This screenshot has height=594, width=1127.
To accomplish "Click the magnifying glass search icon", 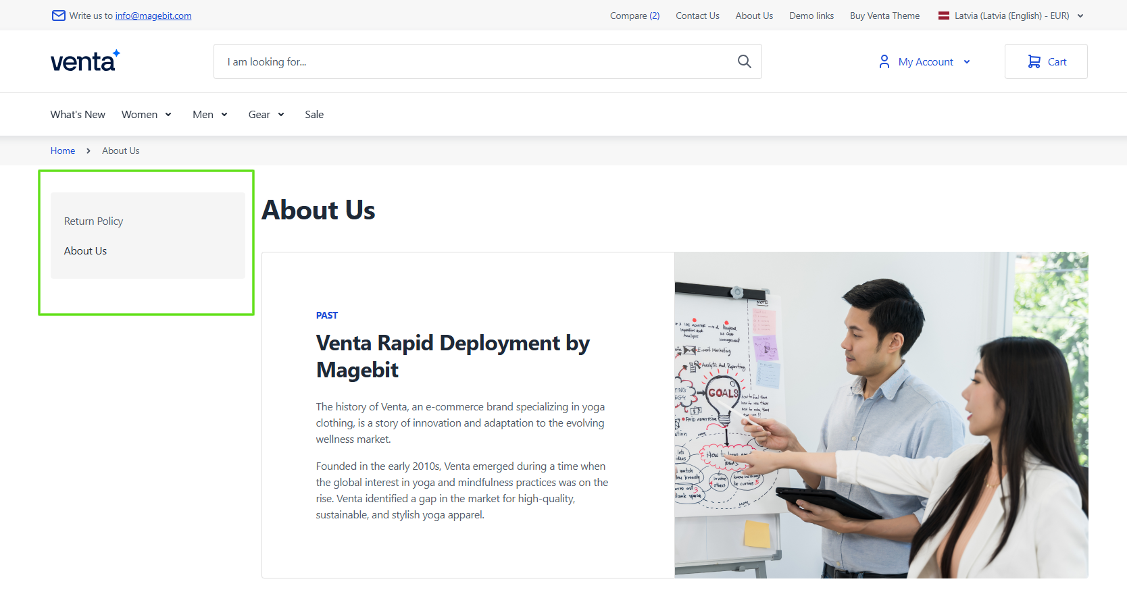I will coord(744,61).
